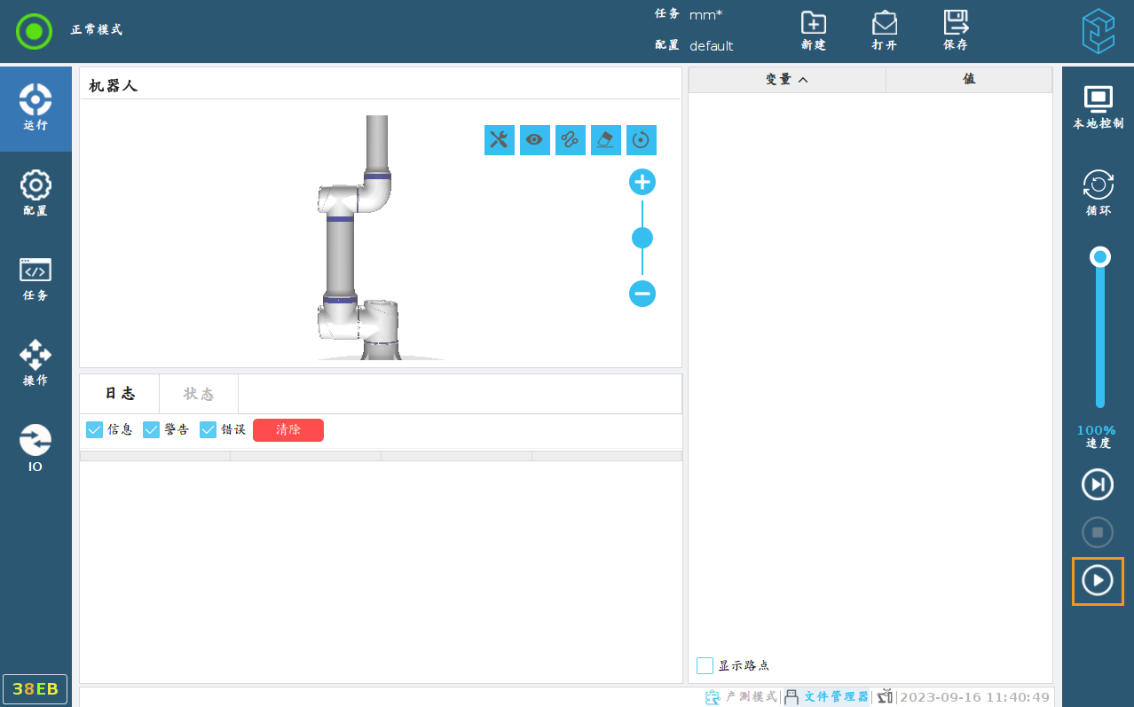Switch to the 任务 task editor

tap(35, 279)
